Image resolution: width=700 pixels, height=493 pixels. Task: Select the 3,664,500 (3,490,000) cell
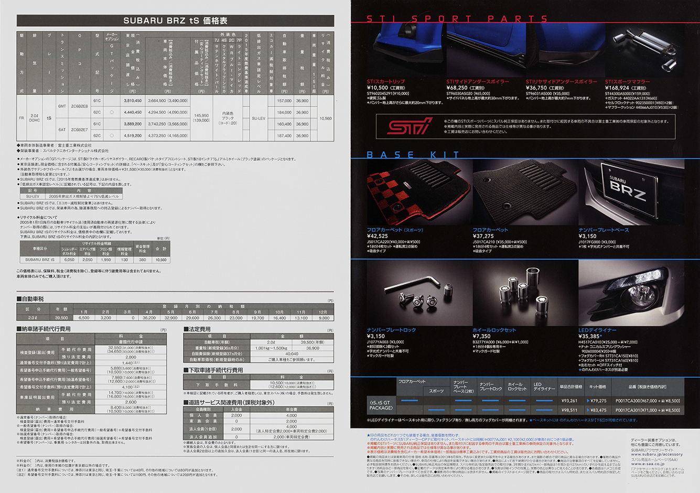[x=168, y=101]
